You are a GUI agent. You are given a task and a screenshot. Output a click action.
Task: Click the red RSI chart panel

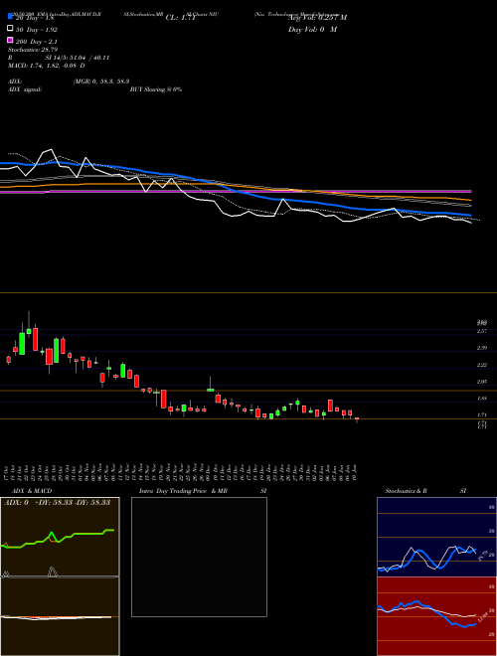point(436,616)
